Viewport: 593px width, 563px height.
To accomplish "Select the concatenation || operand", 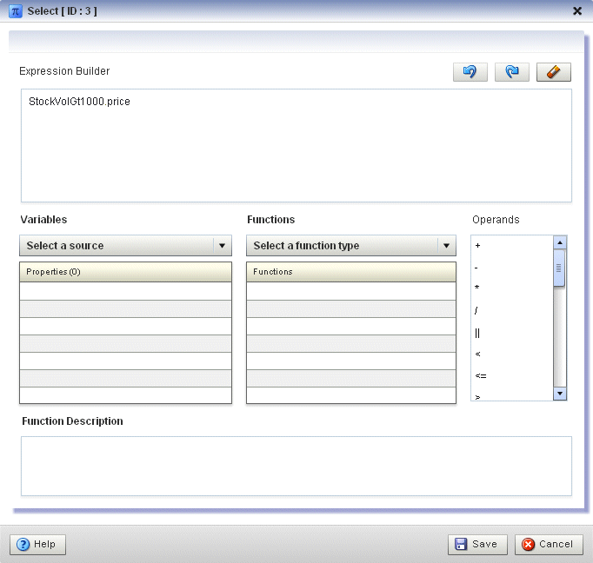I will tap(477, 334).
